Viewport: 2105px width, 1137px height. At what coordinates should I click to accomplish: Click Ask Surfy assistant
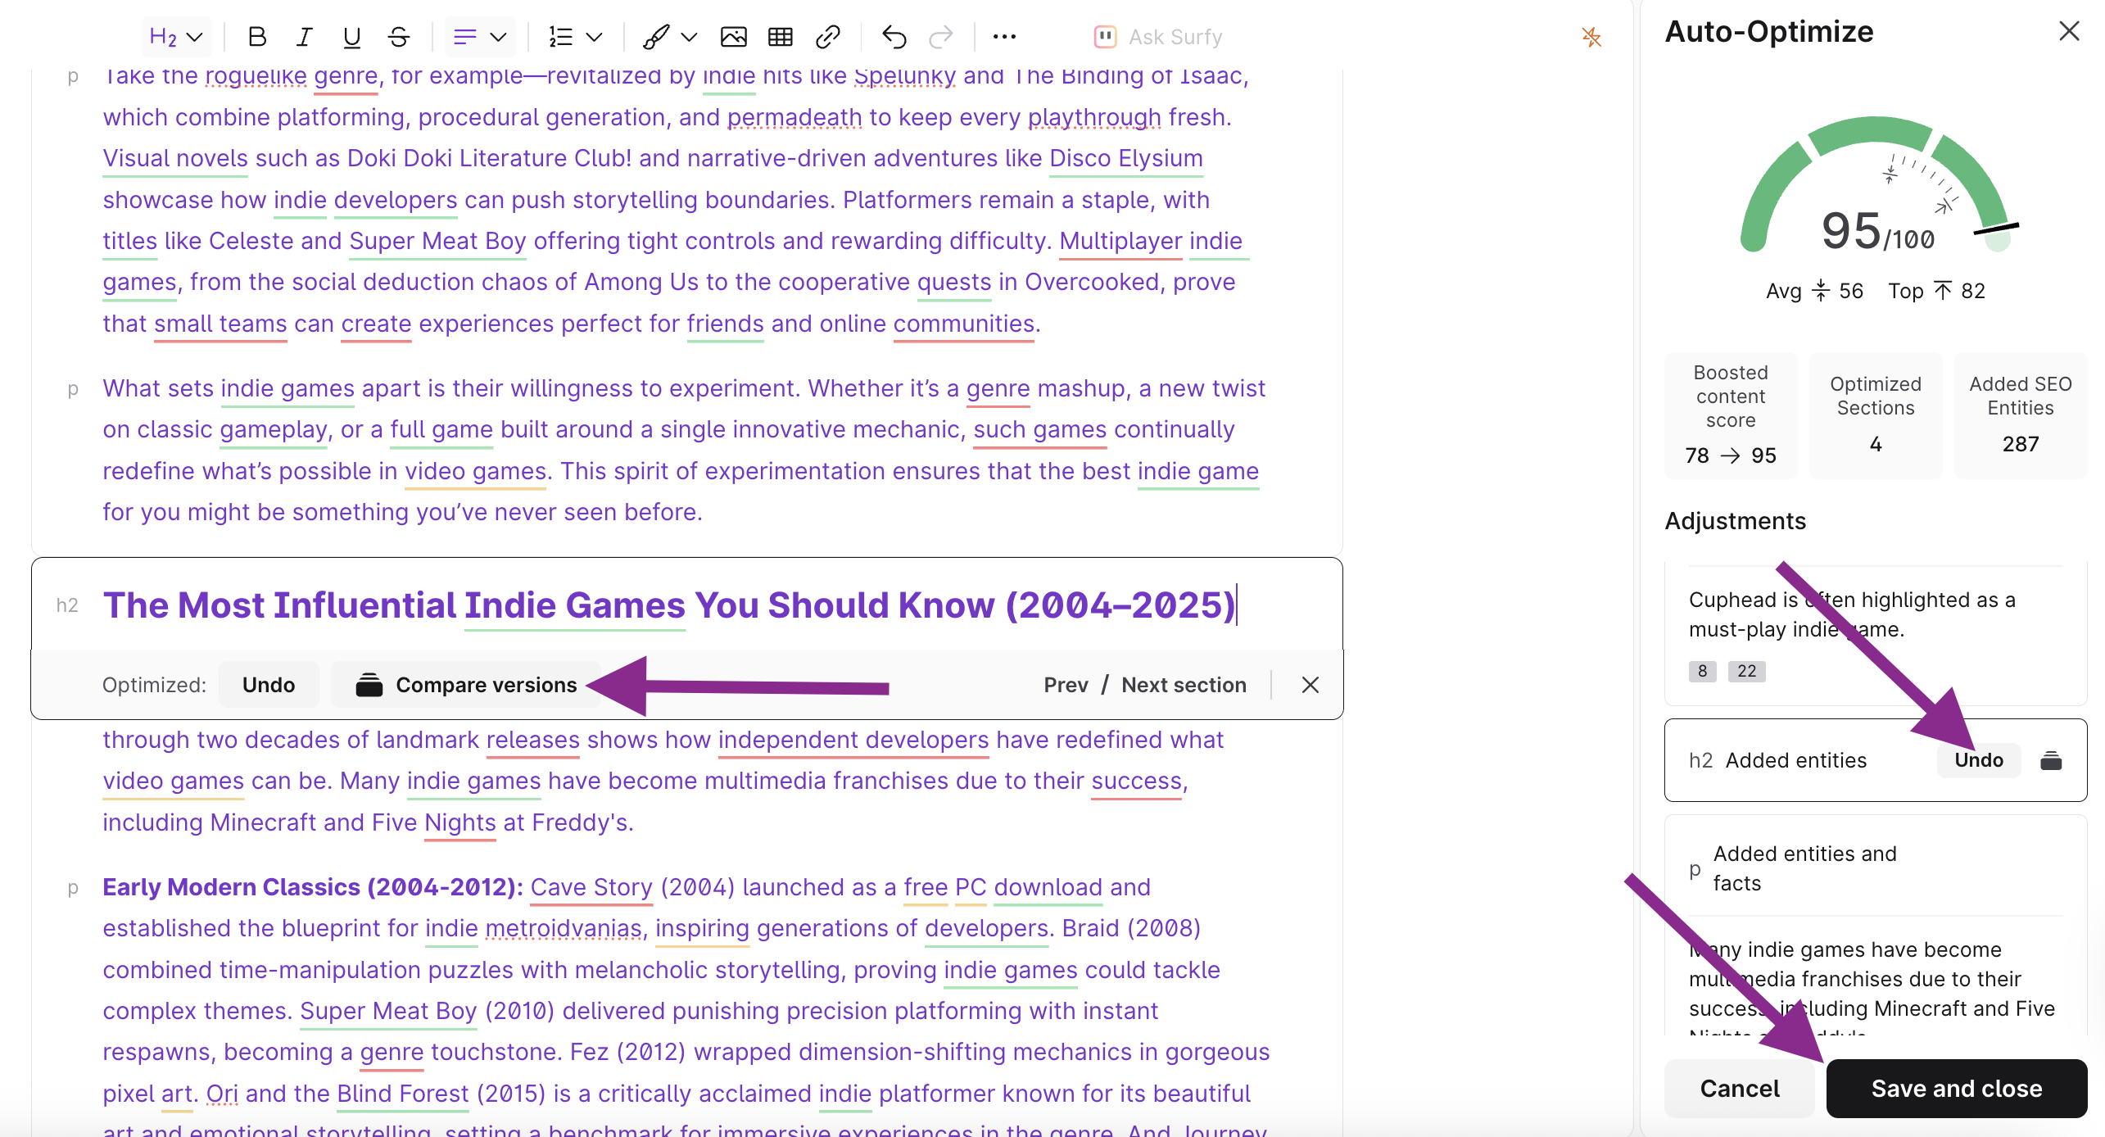[1158, 37]
